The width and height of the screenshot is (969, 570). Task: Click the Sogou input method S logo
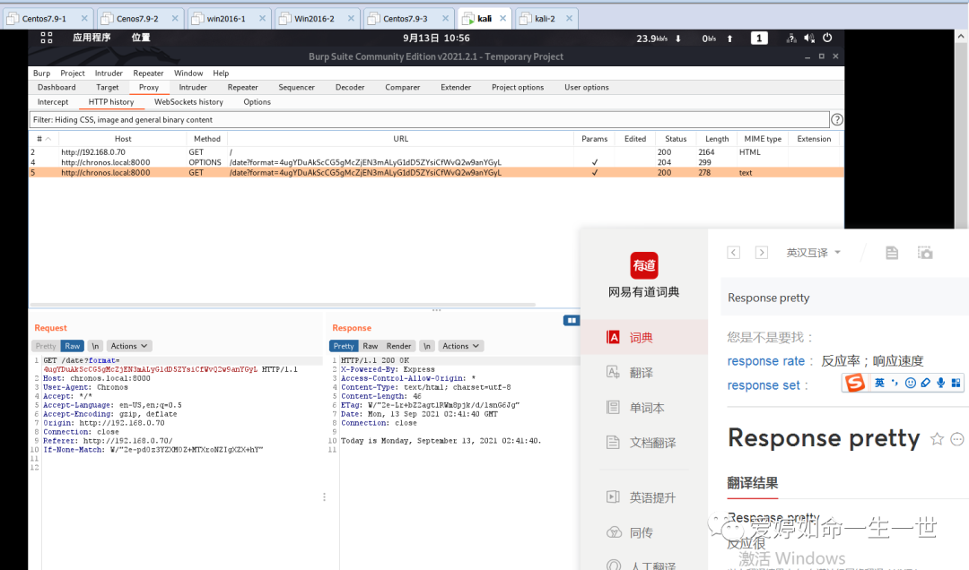pos(855,383)
